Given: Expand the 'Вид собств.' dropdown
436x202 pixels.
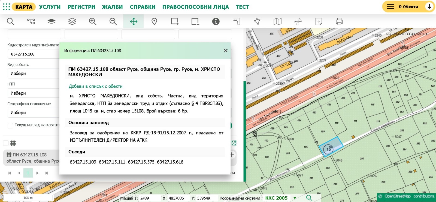Looking at the screenshot, I should (x=33, y=74).
